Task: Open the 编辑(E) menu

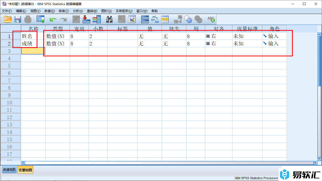Action: [21, 11]
